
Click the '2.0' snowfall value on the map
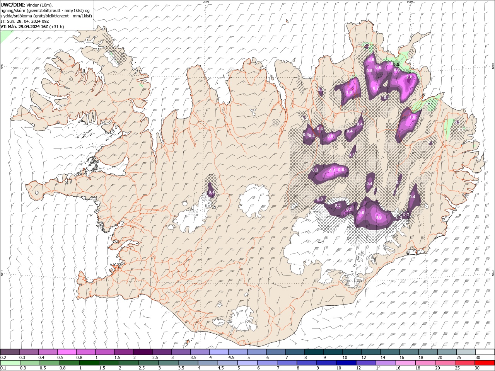(409, 77)
